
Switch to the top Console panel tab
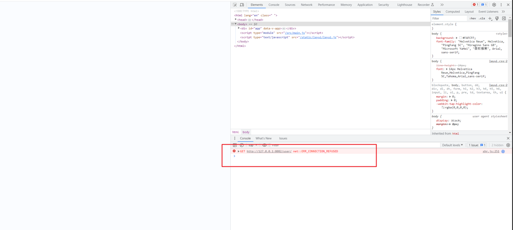coord(274,5)
